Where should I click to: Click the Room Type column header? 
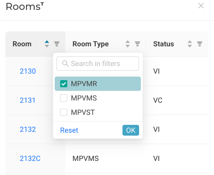pos(90,44)
